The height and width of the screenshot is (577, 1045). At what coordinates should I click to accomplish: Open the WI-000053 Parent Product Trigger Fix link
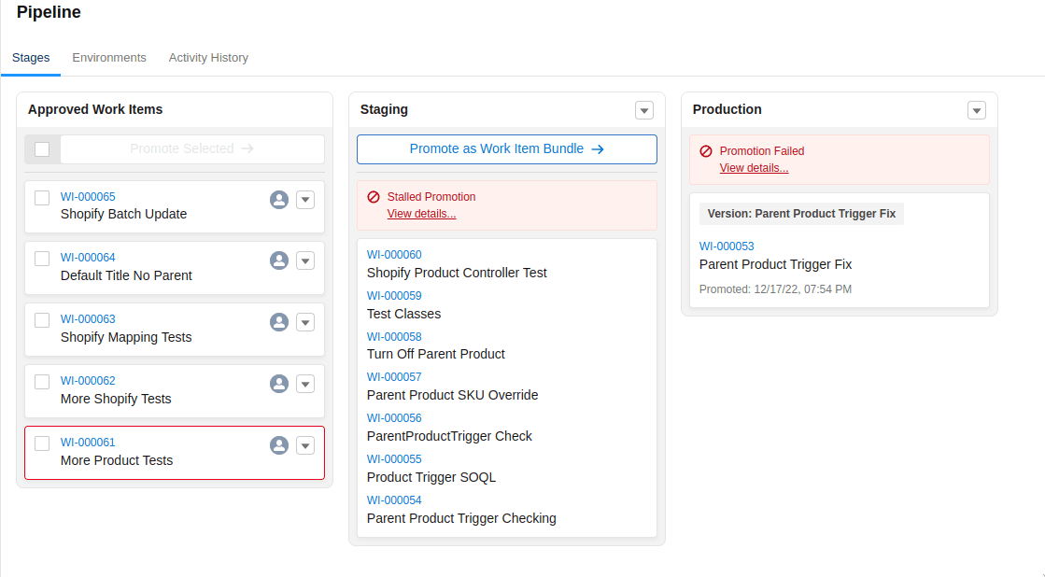[727, 246]
